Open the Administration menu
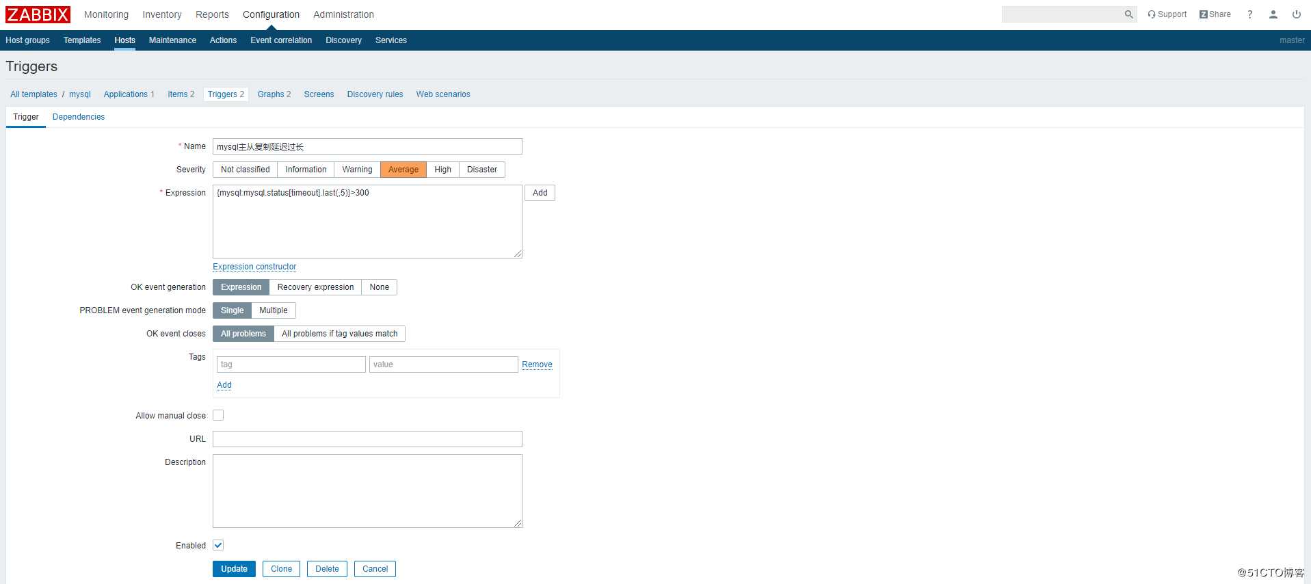Screen dimensions: 1311x584 pos(343,14)
